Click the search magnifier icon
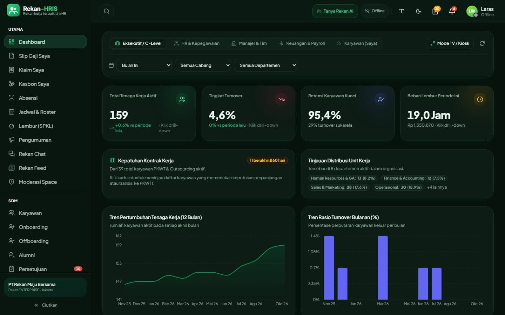The width and height of the screenshot is (505, 315). tap(107, 11)
